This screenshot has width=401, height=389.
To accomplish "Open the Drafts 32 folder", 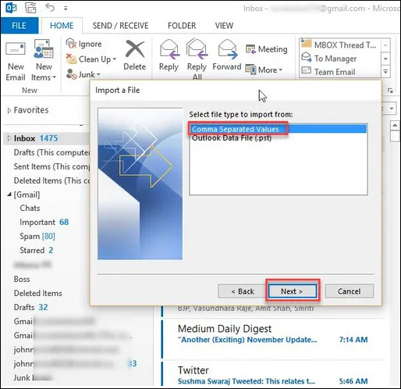I will pos(30,307).
